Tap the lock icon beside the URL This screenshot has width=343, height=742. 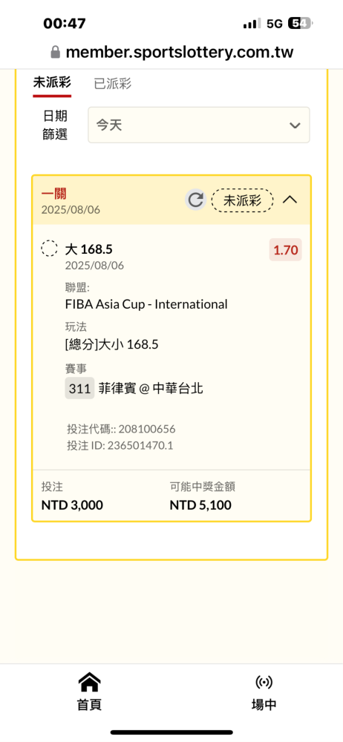point(56,52)
